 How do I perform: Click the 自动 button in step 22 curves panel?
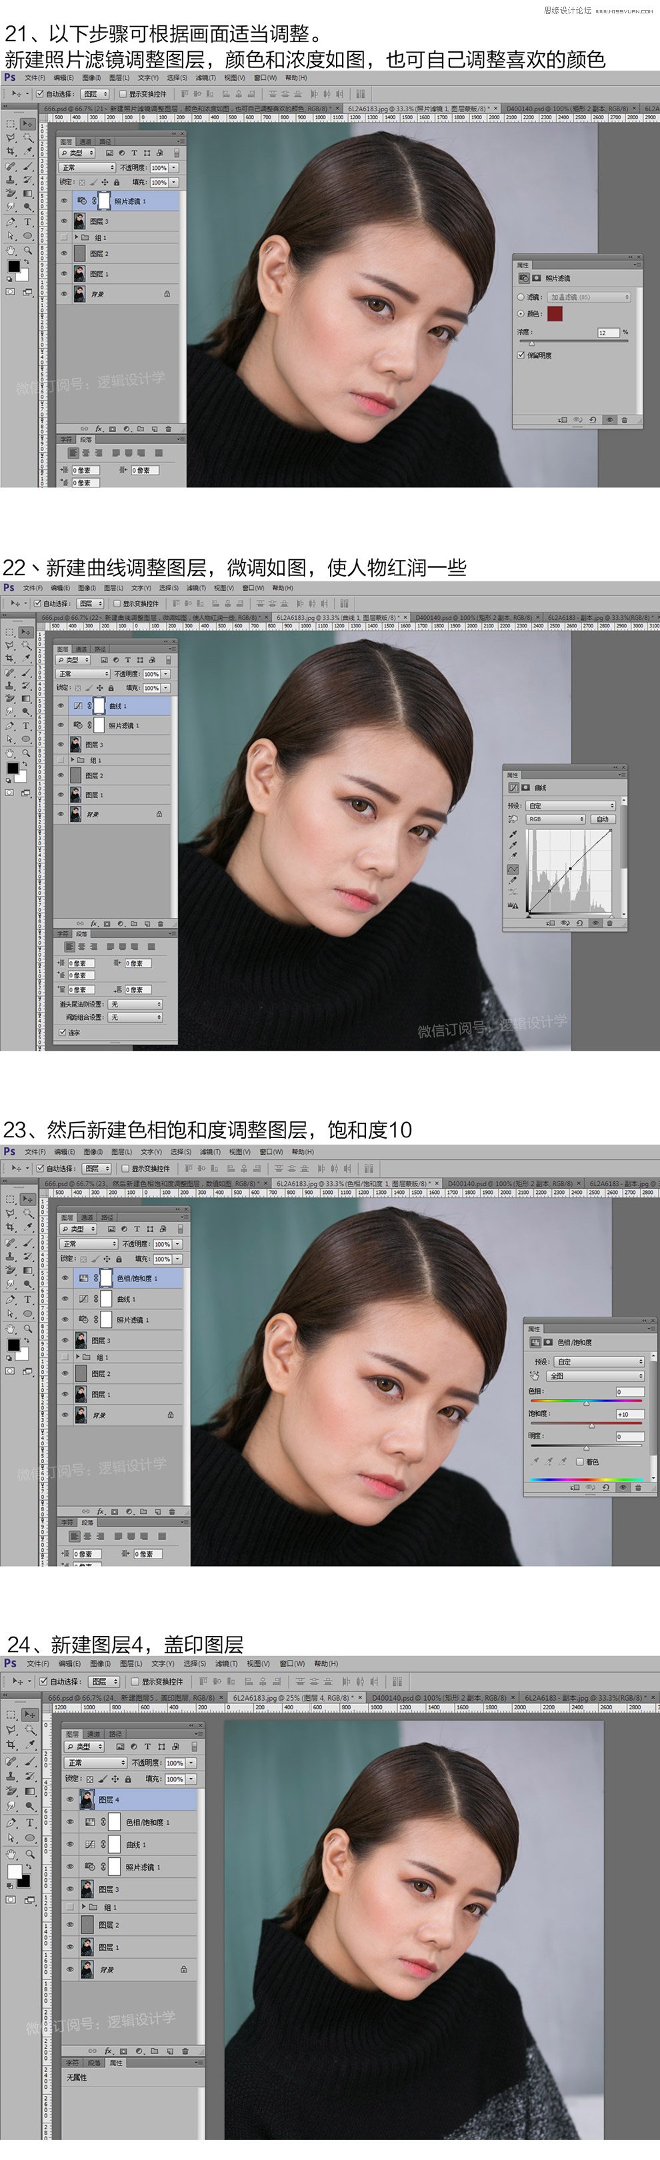click(x=603, y=819)
